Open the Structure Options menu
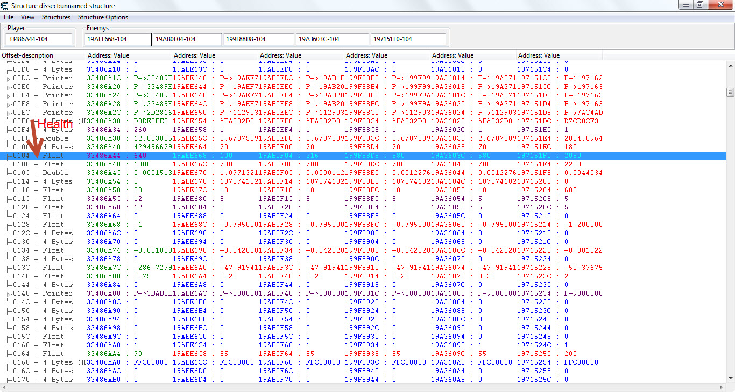Viewport: 735px width, 392px height. click(x=103, y=17)
